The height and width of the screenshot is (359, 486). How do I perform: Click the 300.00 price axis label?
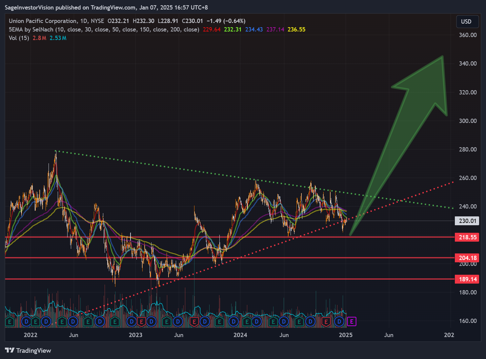tap(468, 121)
